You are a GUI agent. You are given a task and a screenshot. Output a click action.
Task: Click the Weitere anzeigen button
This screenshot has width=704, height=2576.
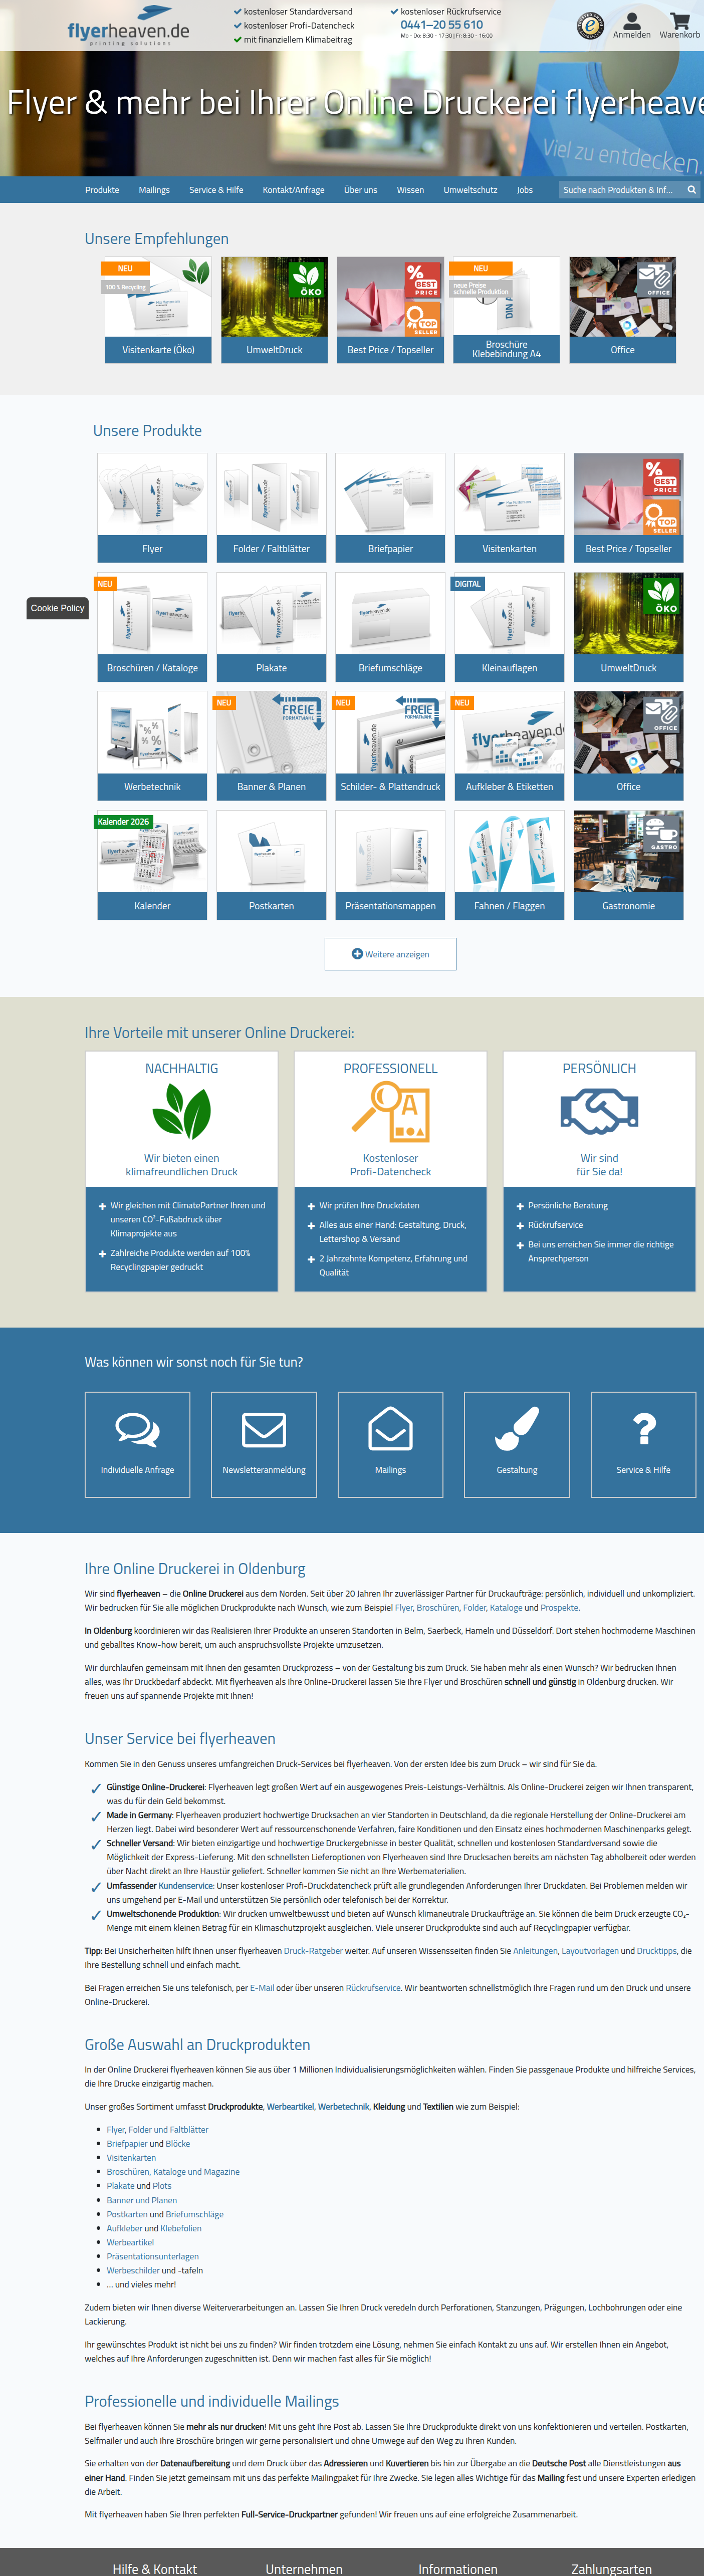tap(390, 954)
